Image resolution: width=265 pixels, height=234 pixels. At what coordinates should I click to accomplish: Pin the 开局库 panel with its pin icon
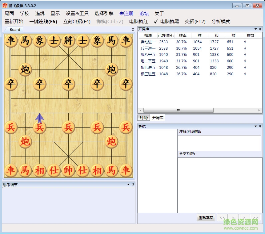260,29
